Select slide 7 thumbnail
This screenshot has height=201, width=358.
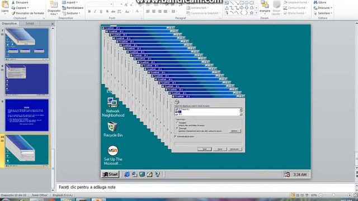pyautogui.click(x=27, y=44)
